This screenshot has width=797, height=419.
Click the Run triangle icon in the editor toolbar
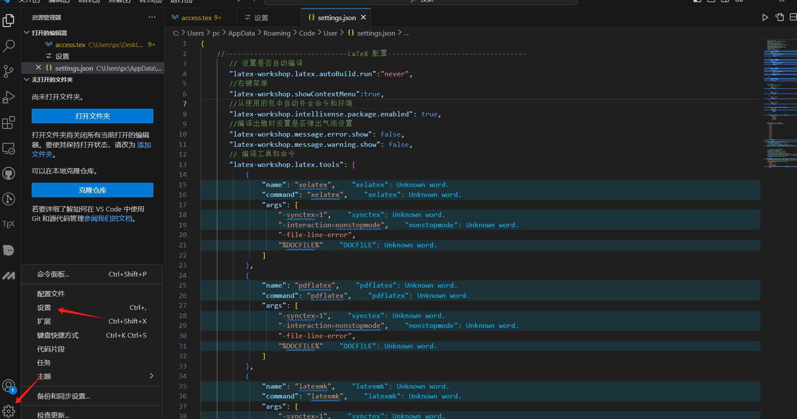765,18
